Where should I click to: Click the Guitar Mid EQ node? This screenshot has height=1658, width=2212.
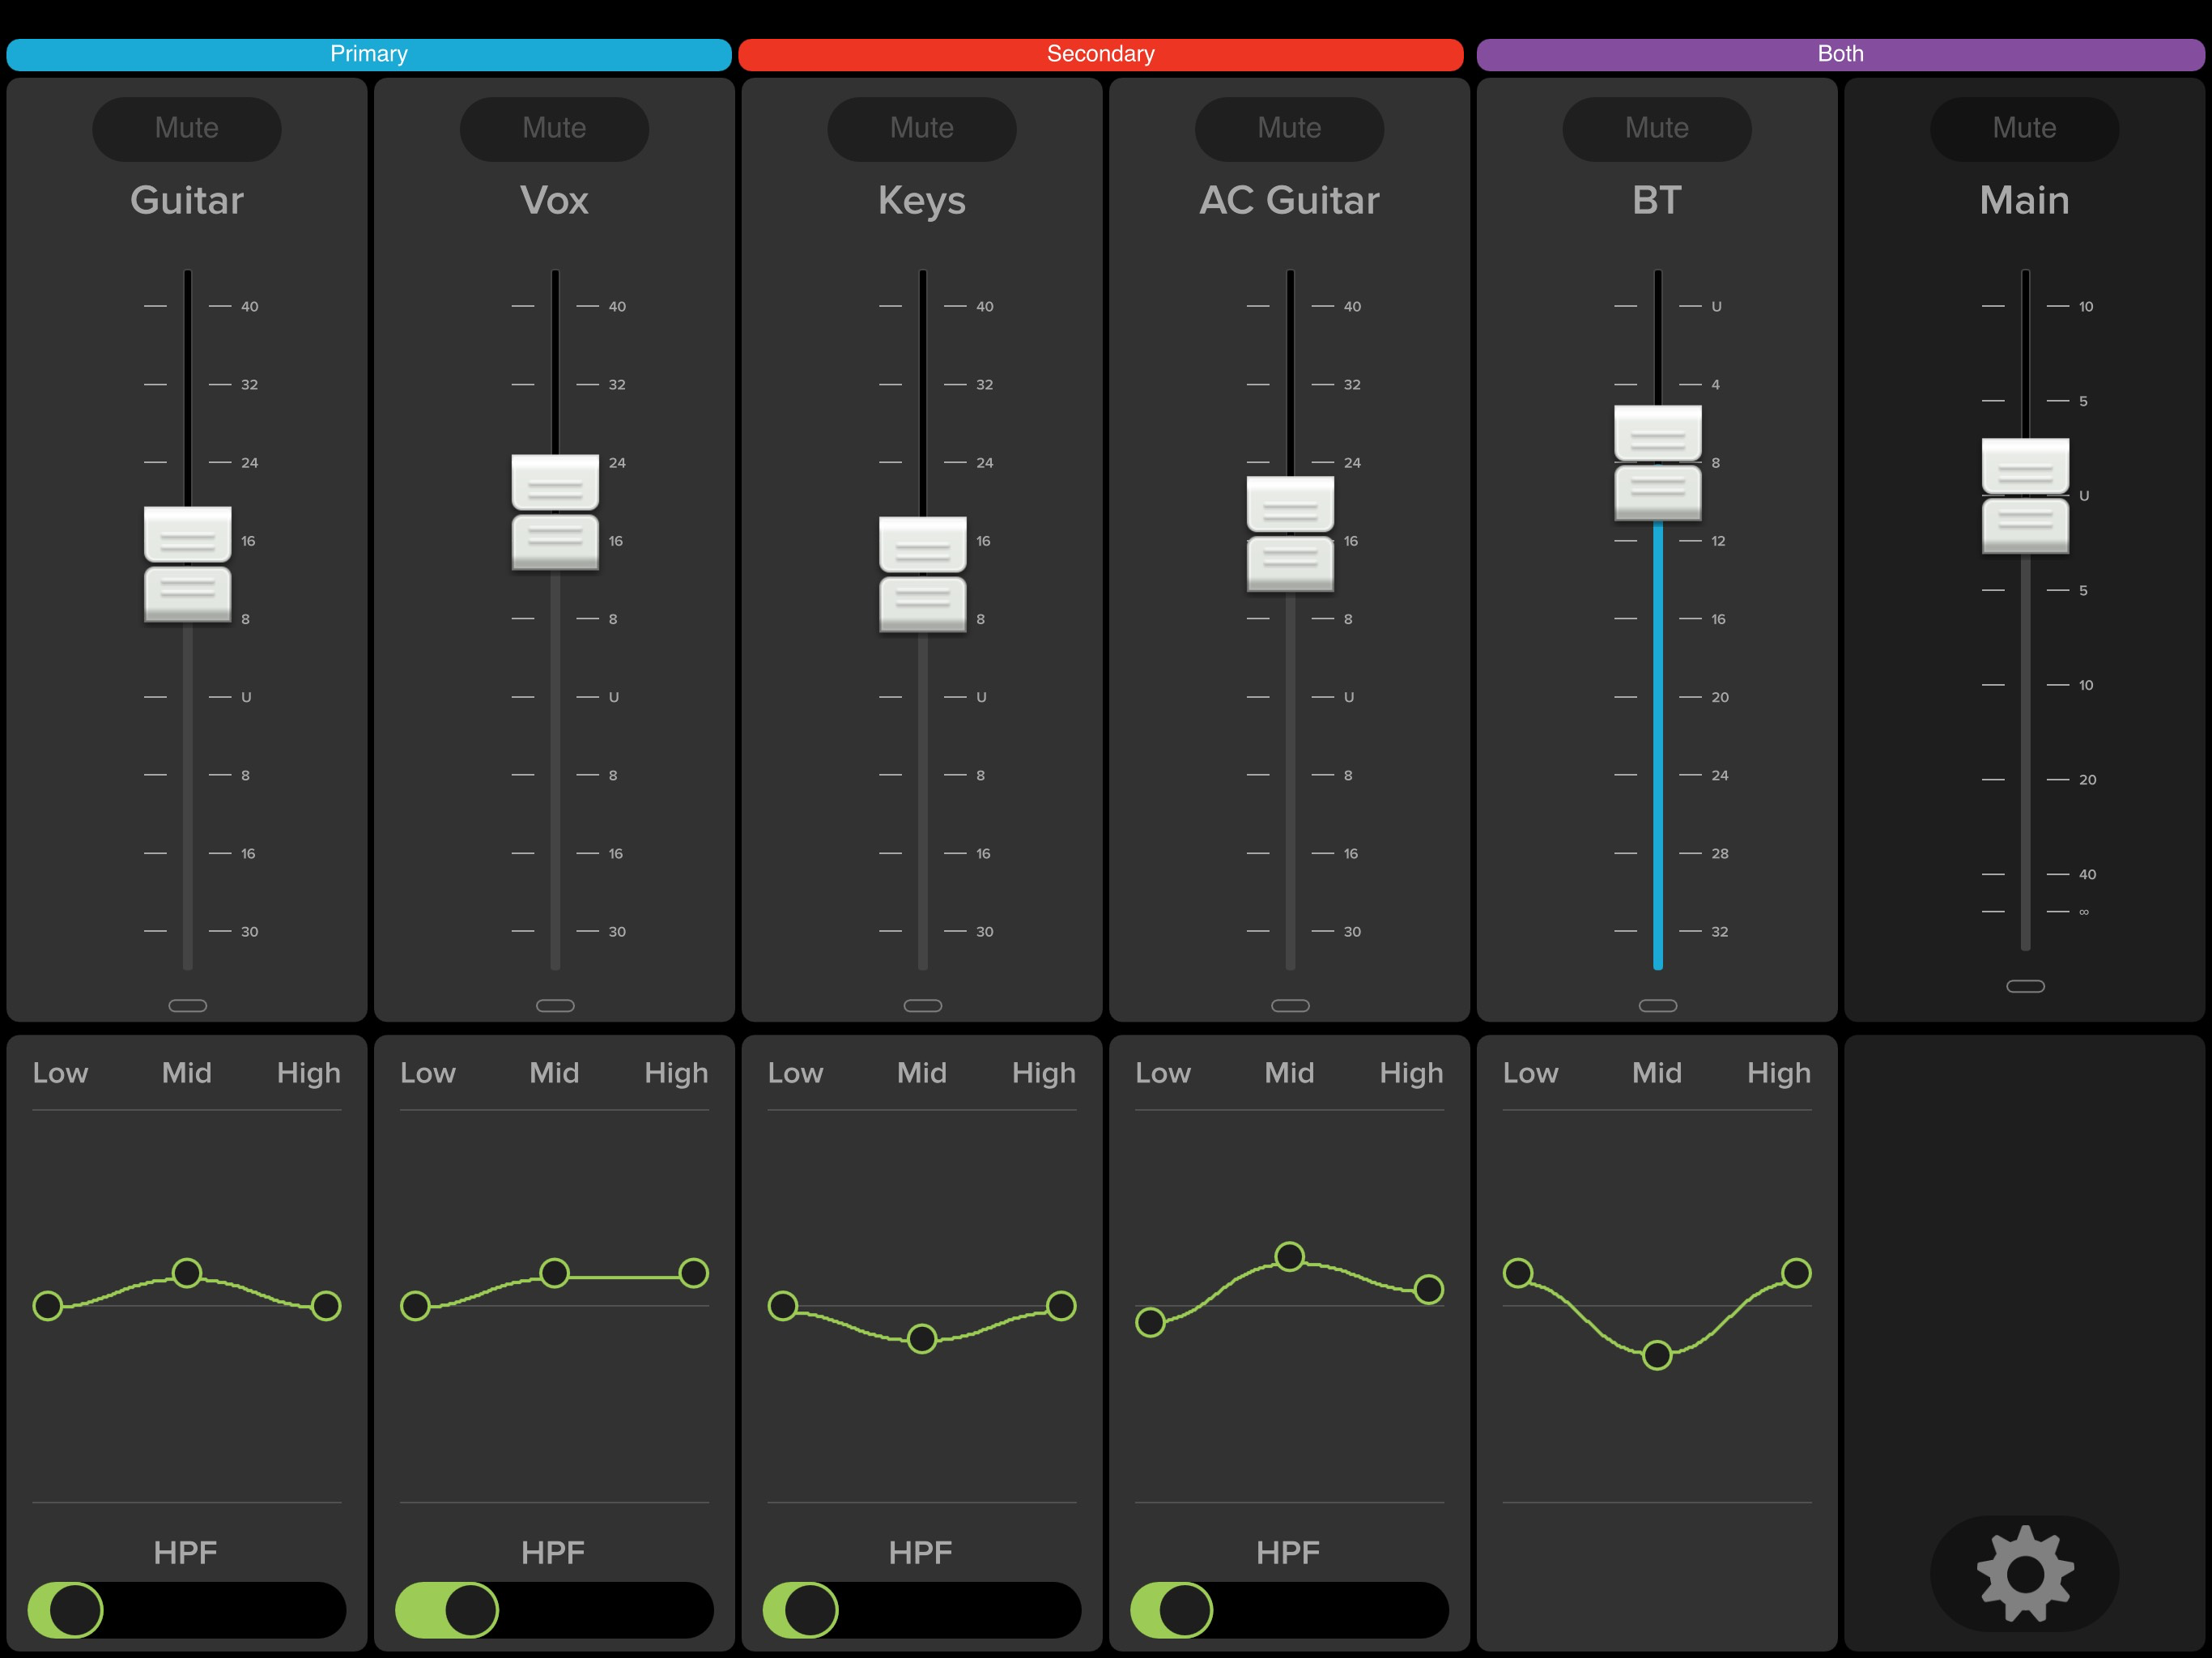tap(187, 1273)
